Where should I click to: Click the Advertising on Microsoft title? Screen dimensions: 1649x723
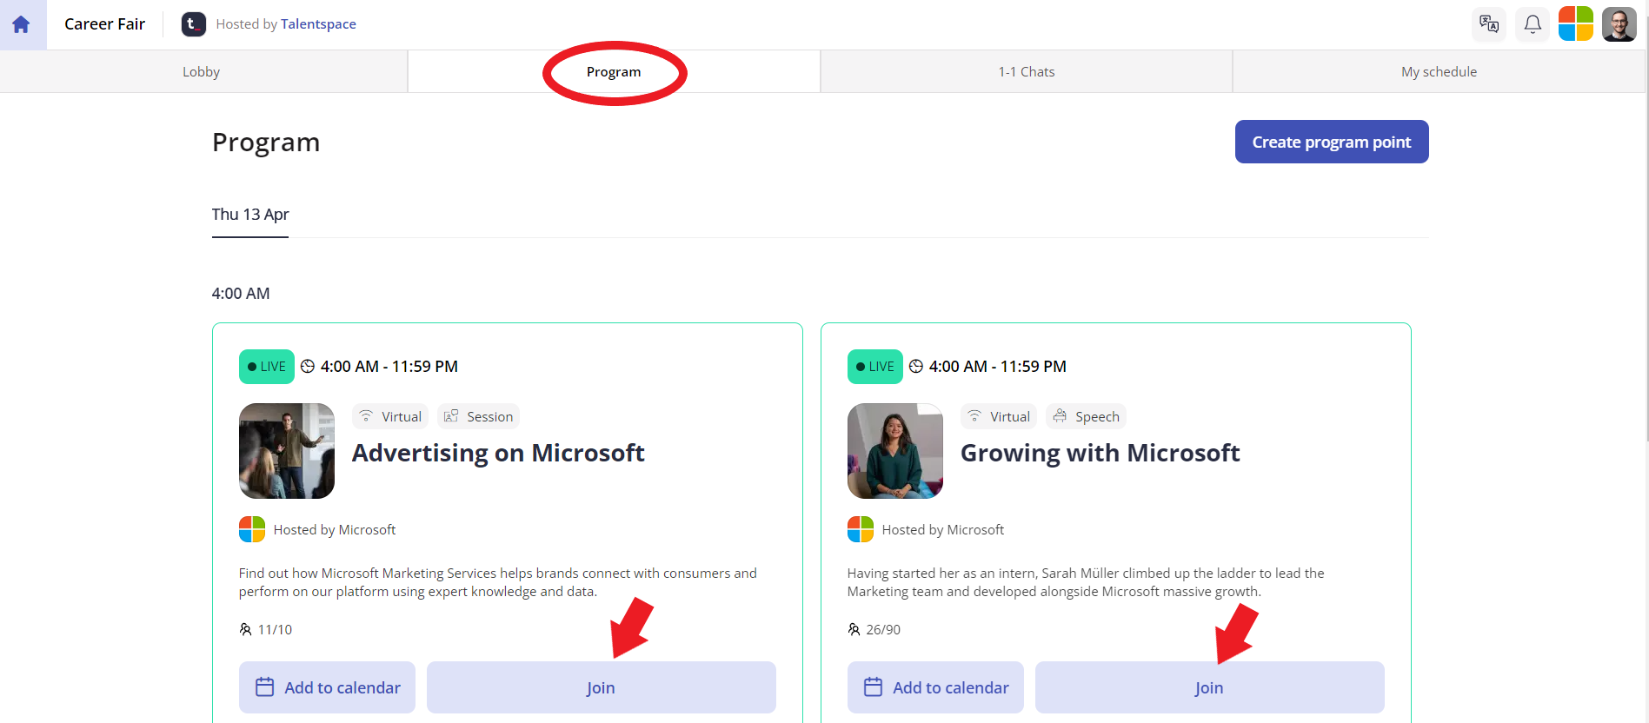tap(498, 453)
